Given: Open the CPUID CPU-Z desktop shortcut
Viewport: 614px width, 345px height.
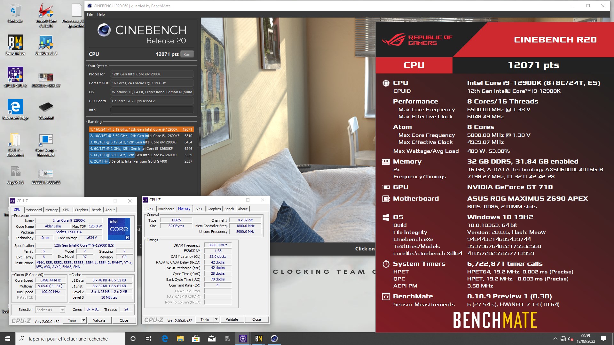Looking at the screenshot, I should (x=15, y=77).
